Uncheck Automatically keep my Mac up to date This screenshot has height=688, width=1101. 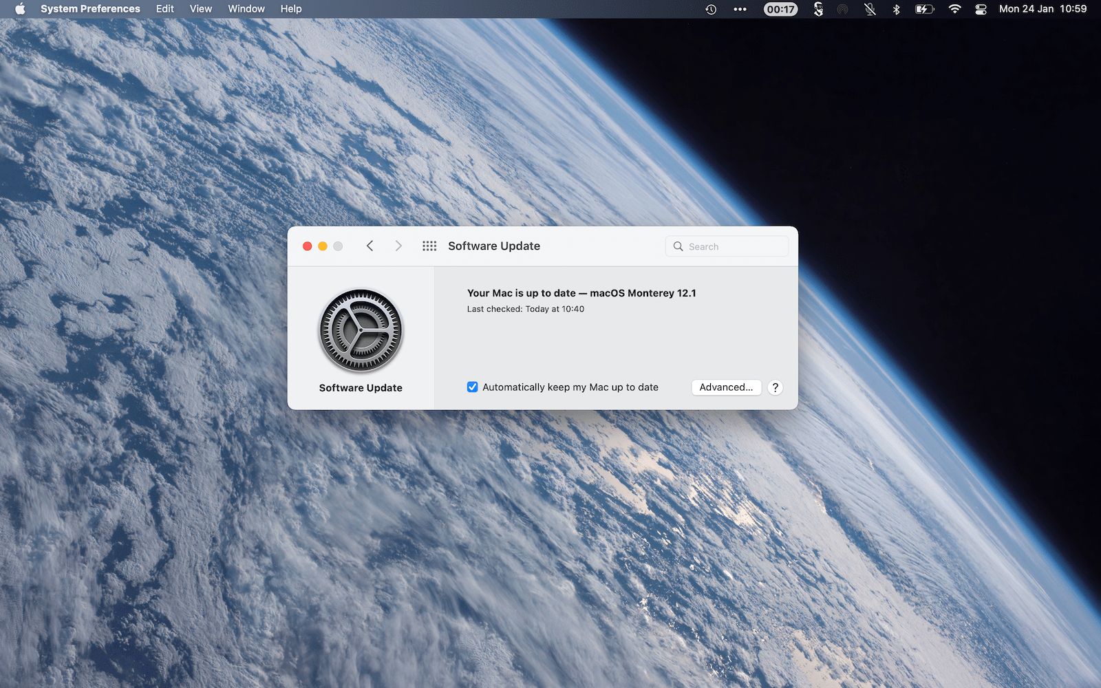click(473, 387)
